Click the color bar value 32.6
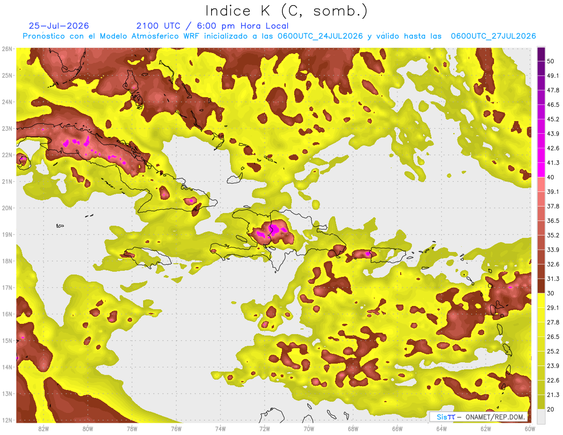Image resolution: width=563 pixels, height=435 pixels. (553, 264)
